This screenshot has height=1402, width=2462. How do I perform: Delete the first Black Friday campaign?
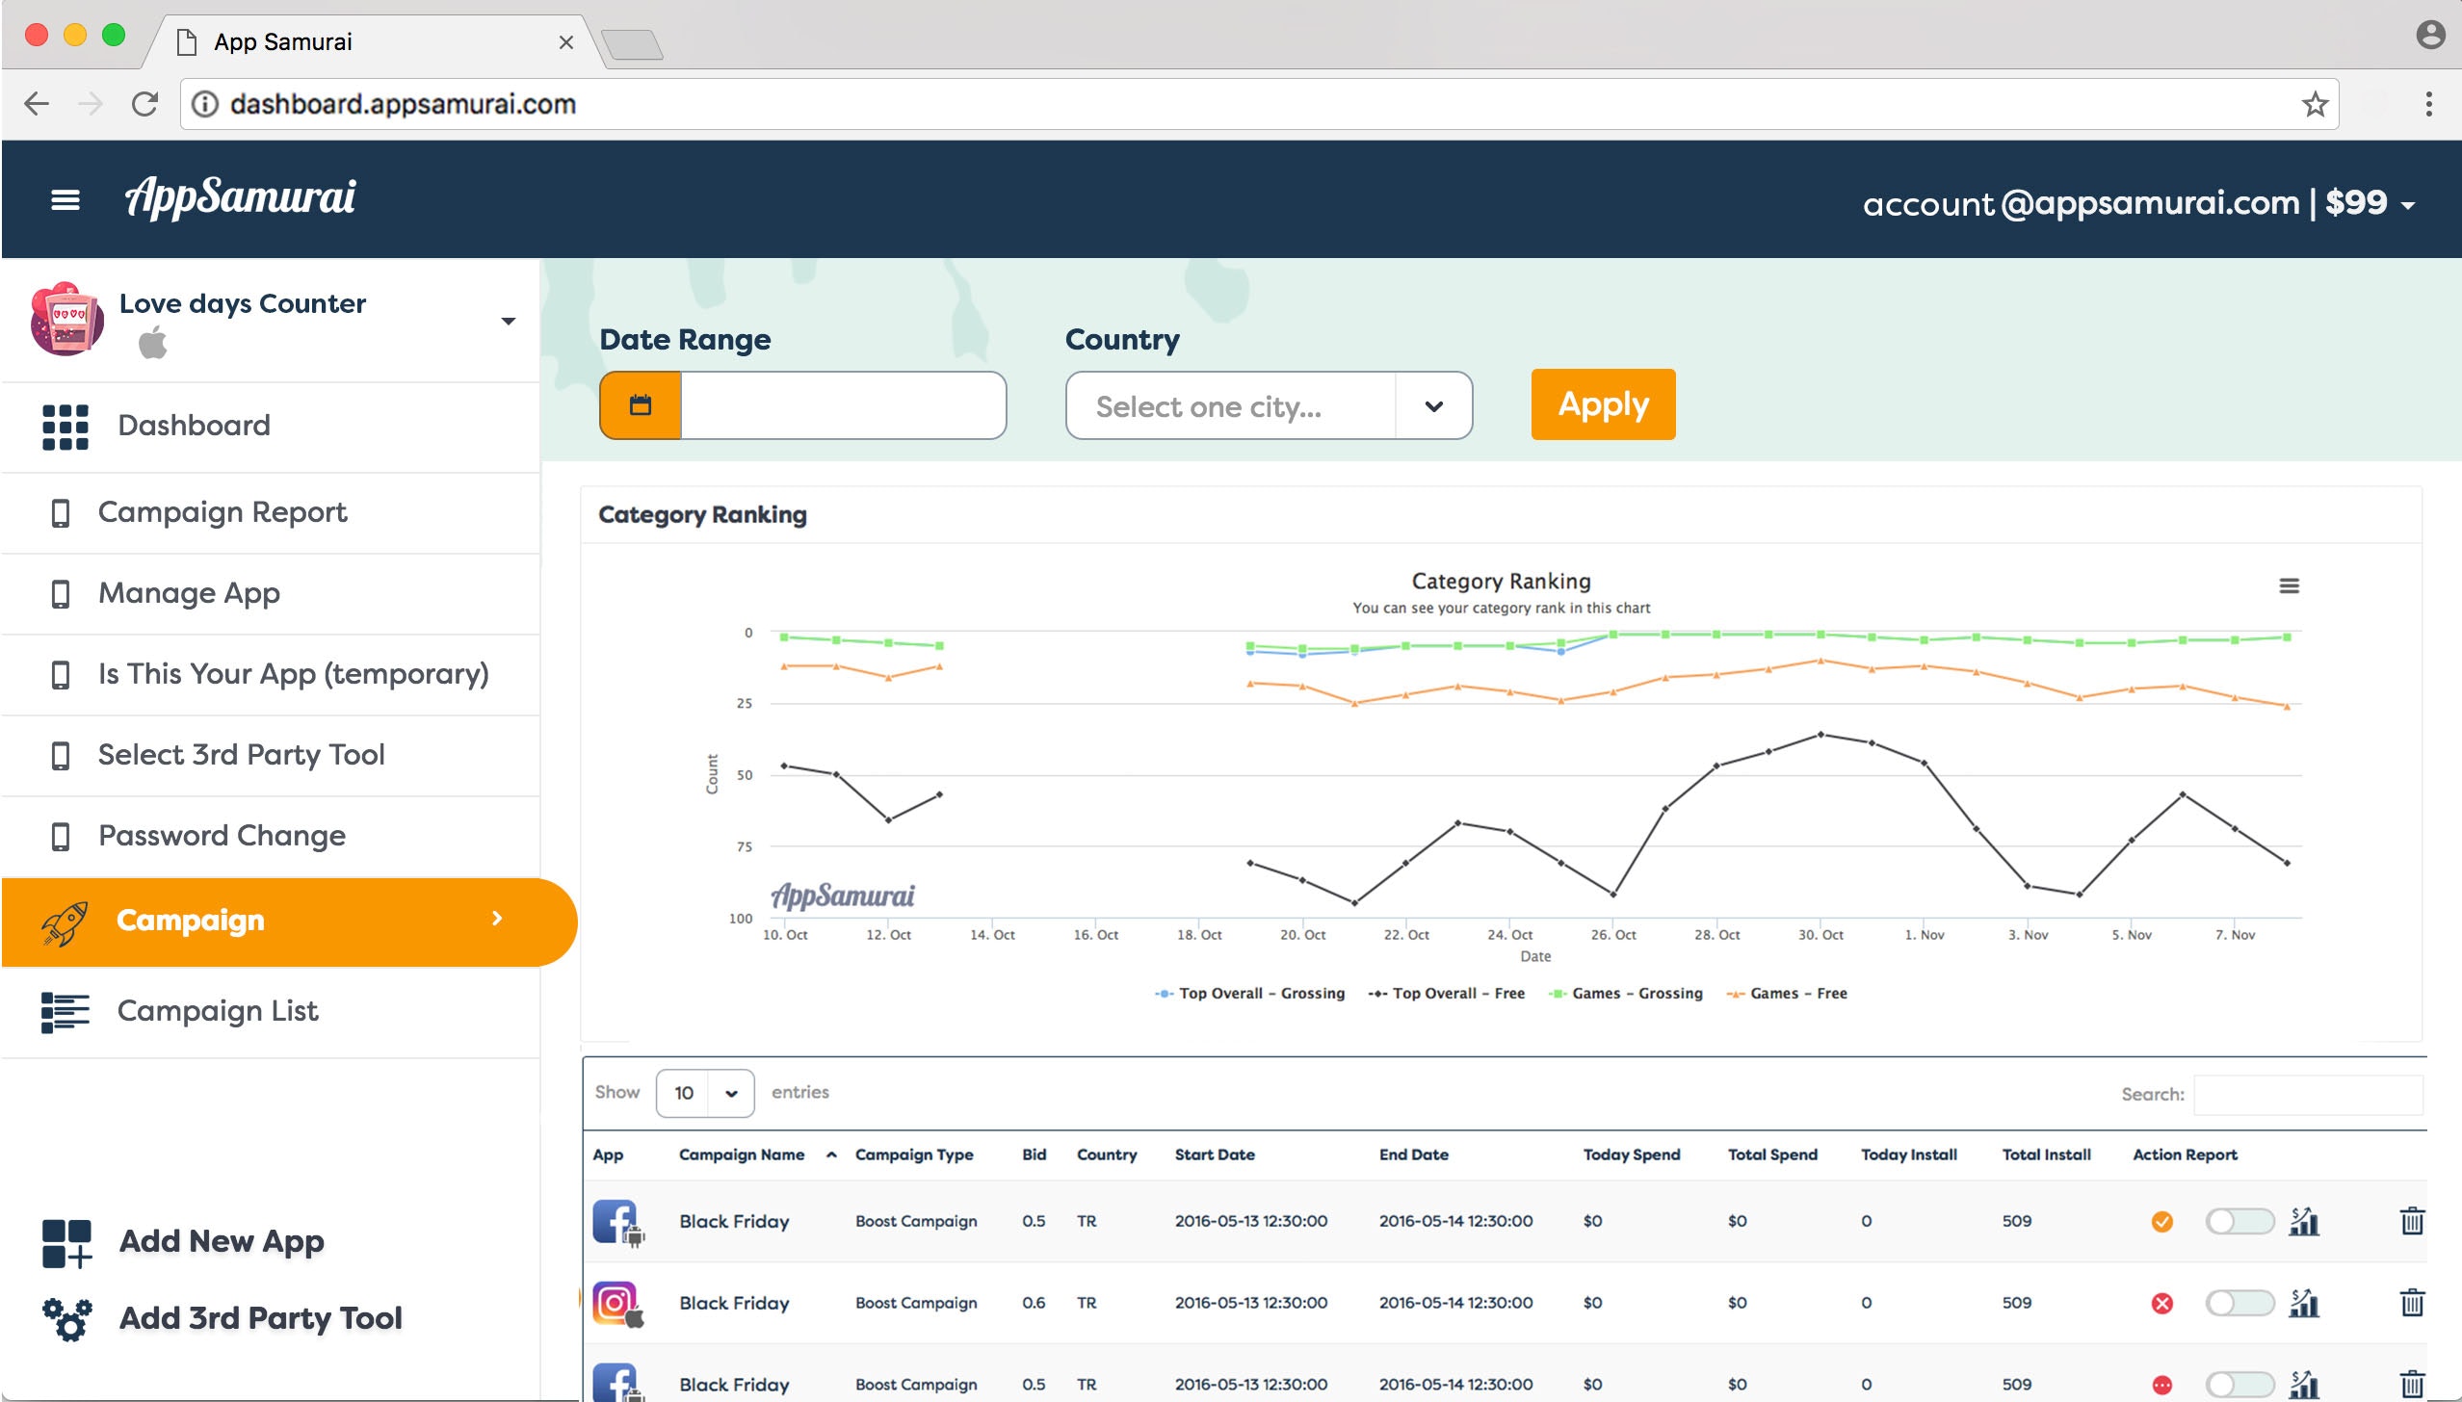(x=2411, y=1221)
